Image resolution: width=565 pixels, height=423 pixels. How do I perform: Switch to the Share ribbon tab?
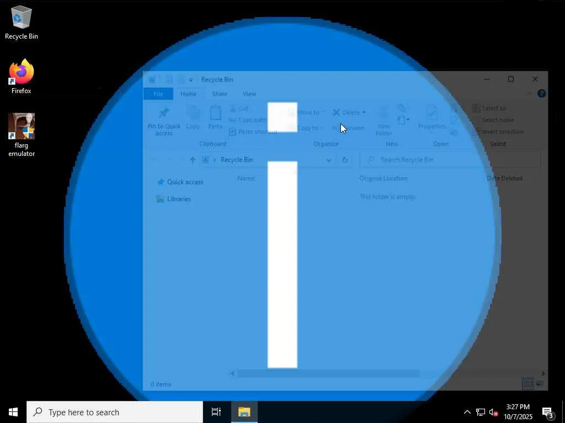pos(220,94)
